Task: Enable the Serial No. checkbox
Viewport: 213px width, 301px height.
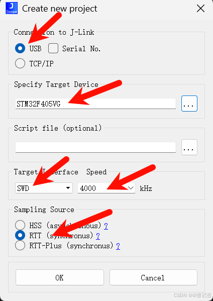Action: tap(53, 48)
